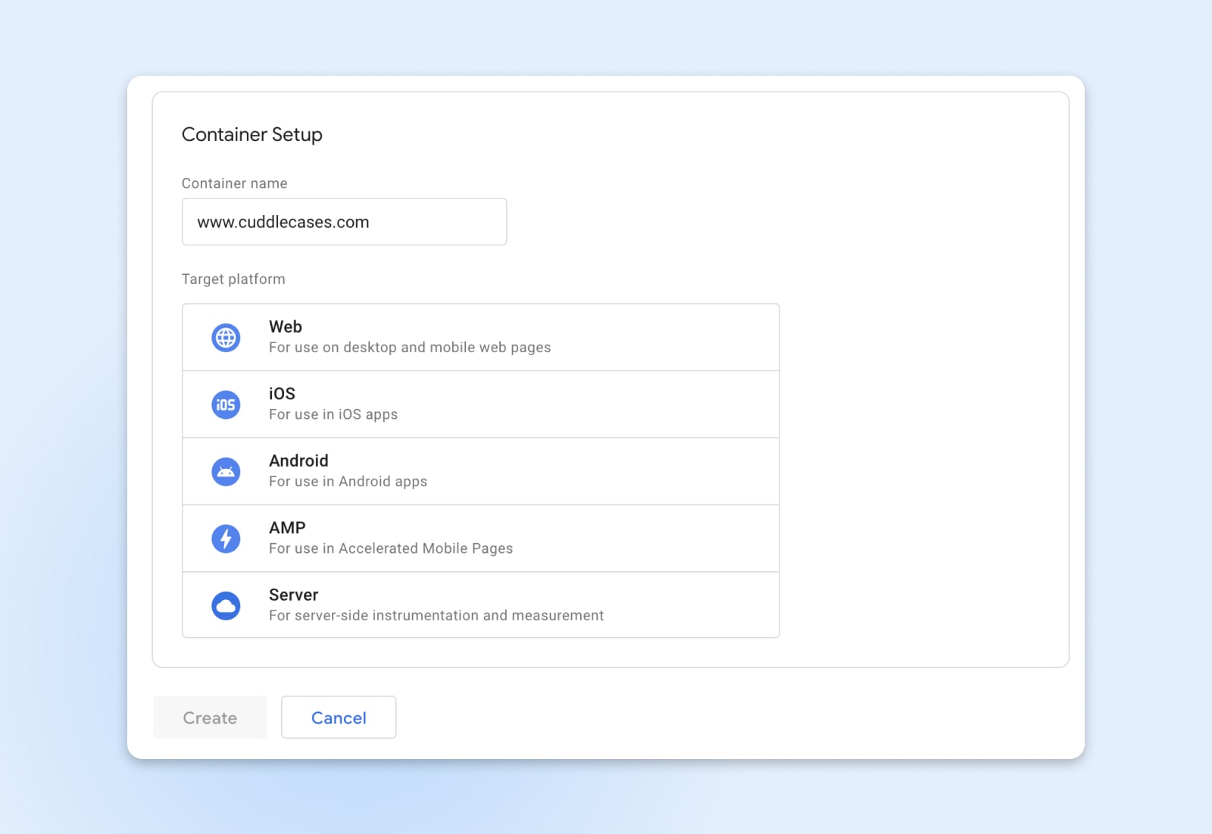Click the Create button

pos(210,717)
